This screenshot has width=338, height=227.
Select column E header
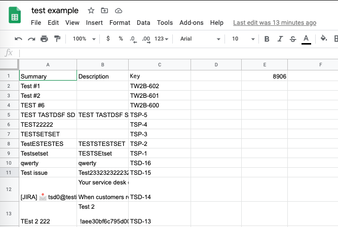point(265,65)
